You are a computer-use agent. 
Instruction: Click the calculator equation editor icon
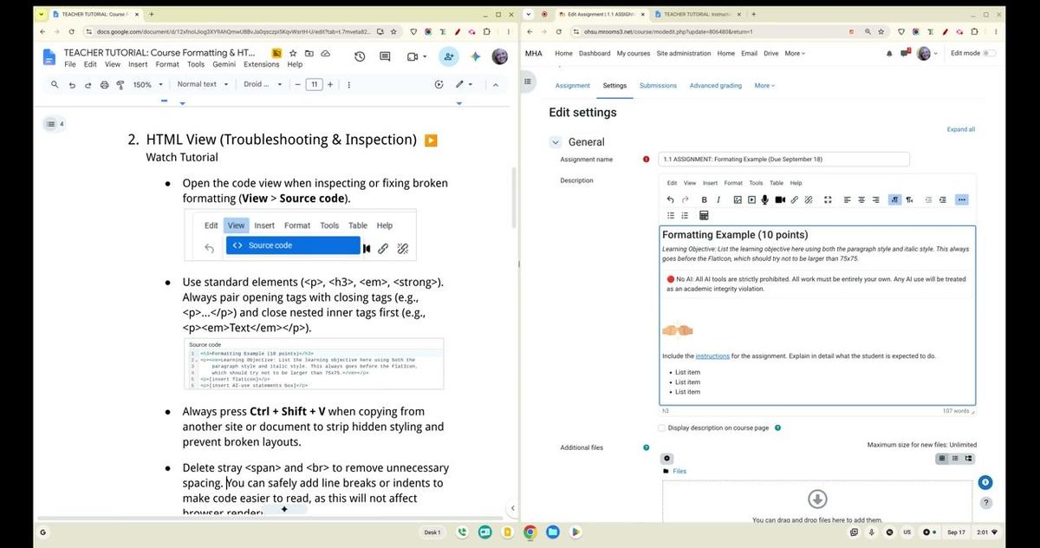(x=704, y=215)
